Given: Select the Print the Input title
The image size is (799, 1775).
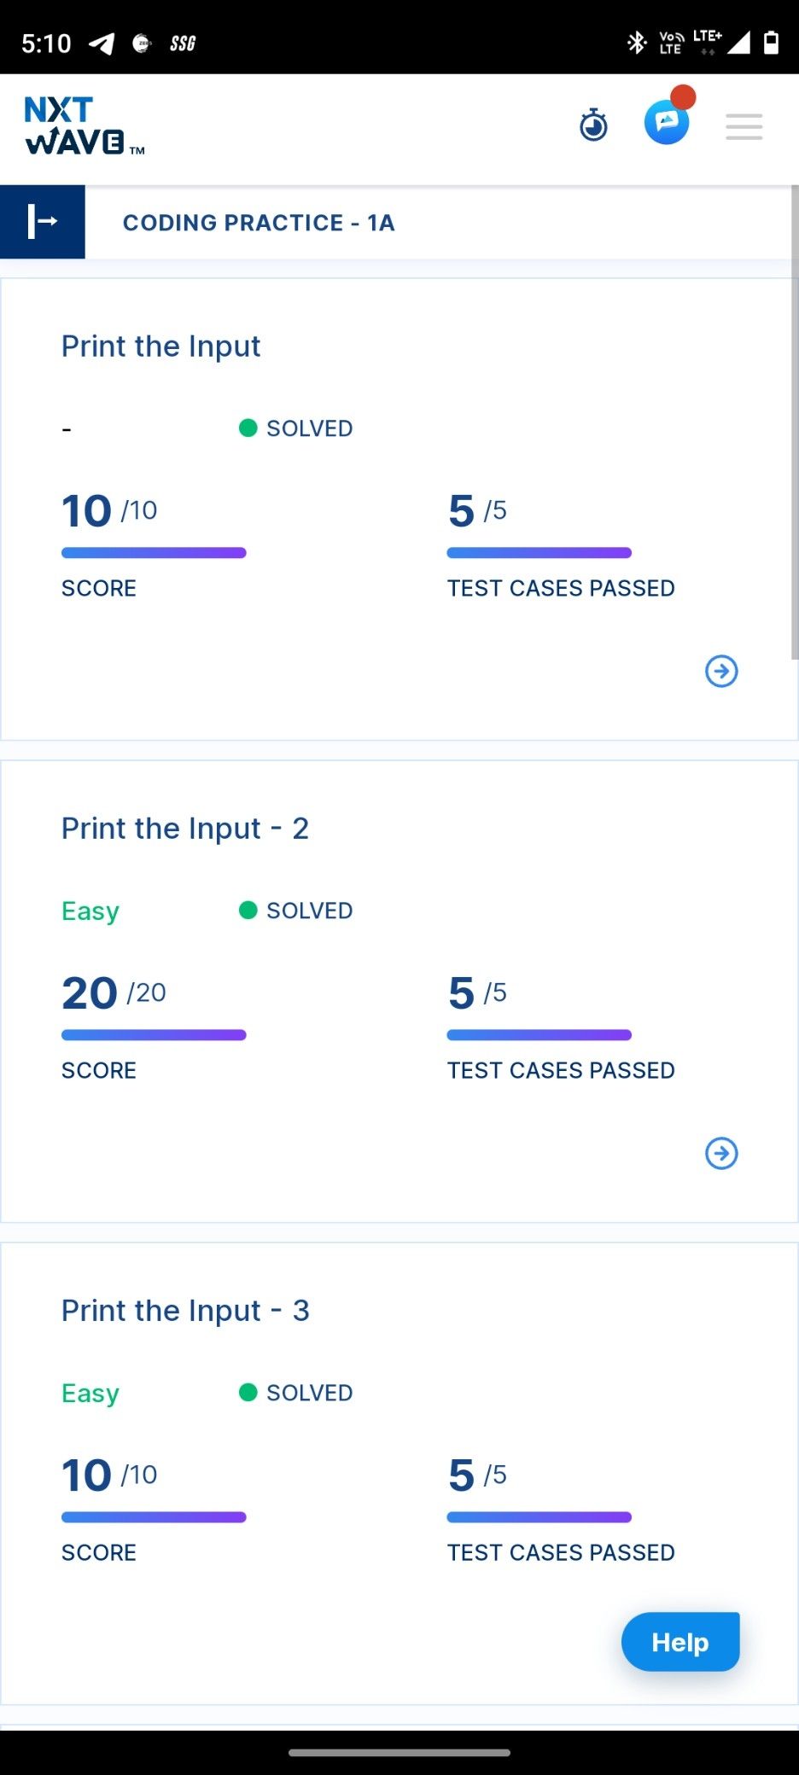Looking at the screenshot, I should pyautogui.click(x=160, y=346).
